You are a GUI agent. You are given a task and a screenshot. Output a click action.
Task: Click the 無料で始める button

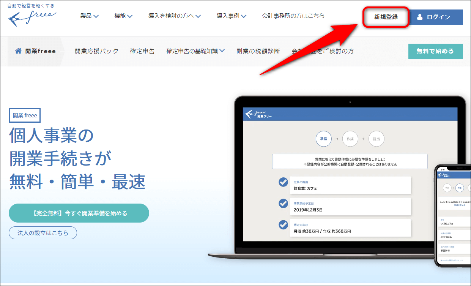coord(435,51)
